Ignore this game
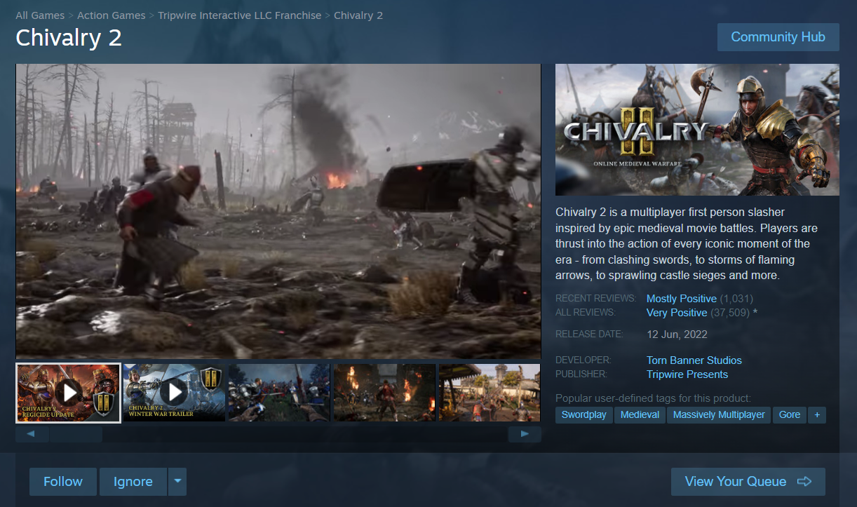The image size is (857, 507). point(133,482)
